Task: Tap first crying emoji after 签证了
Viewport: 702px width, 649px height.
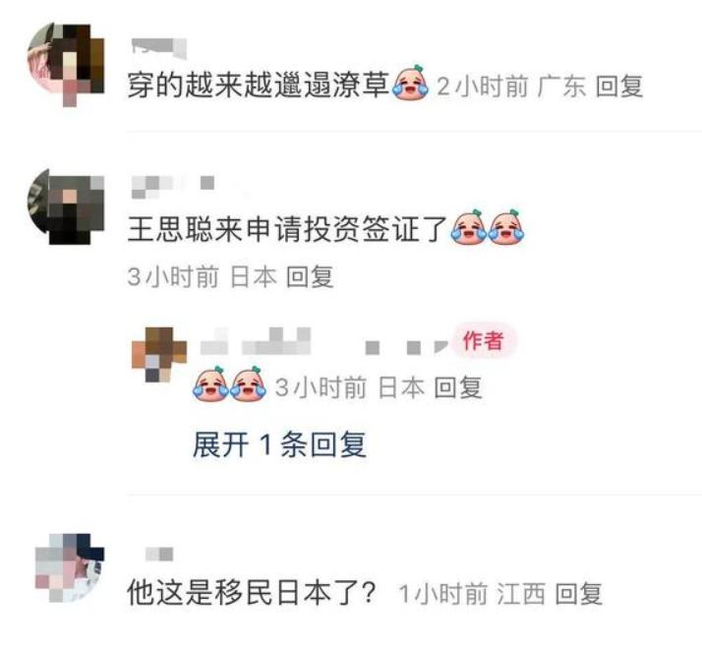Action: [469, 227]
